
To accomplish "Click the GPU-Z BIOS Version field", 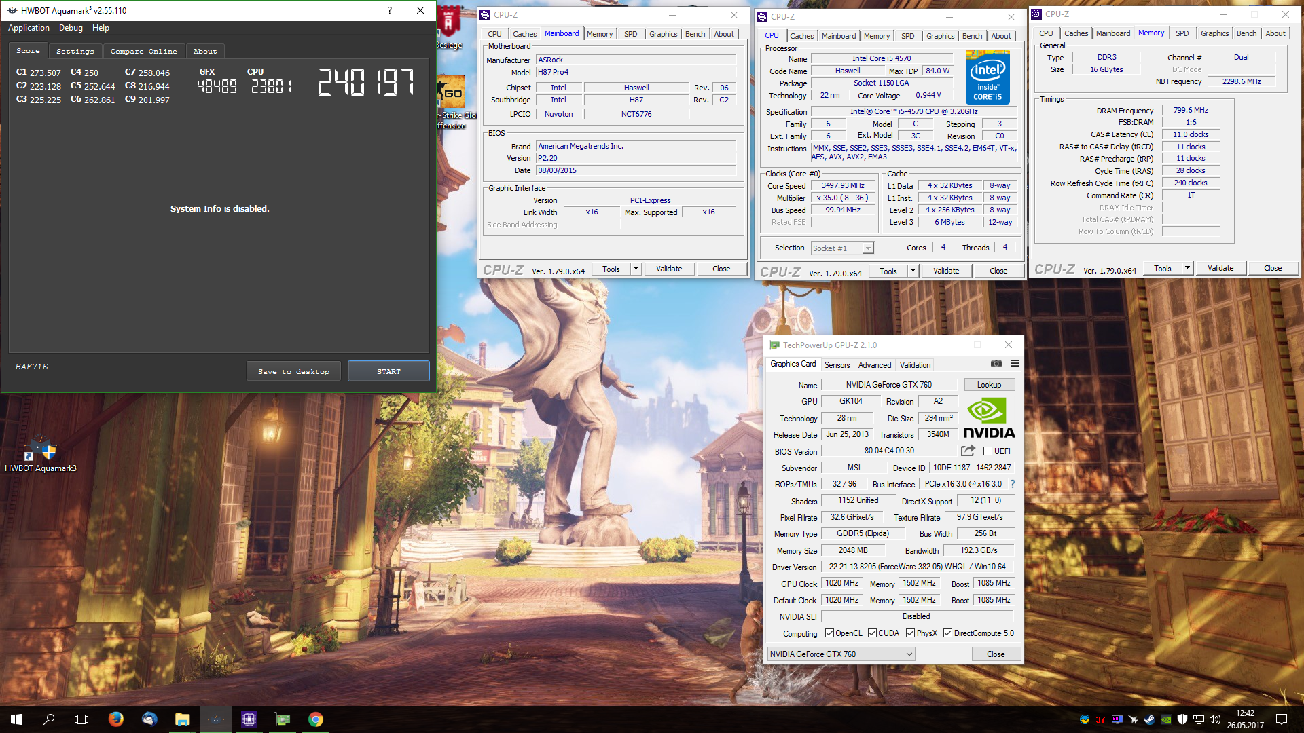I will click(889, 451).
